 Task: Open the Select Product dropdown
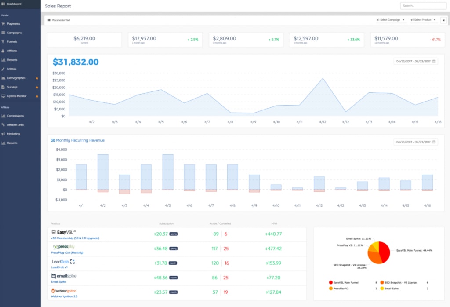click(423, 20)
